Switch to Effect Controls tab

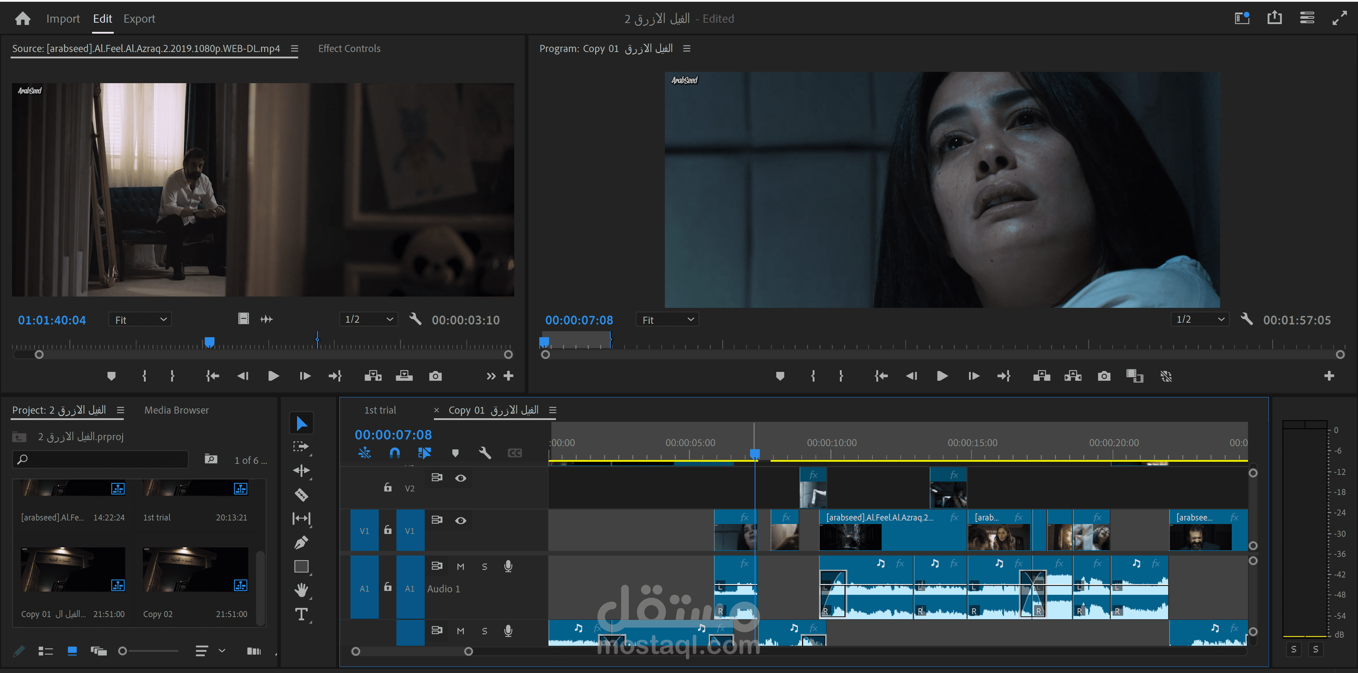tap(349, 48)
